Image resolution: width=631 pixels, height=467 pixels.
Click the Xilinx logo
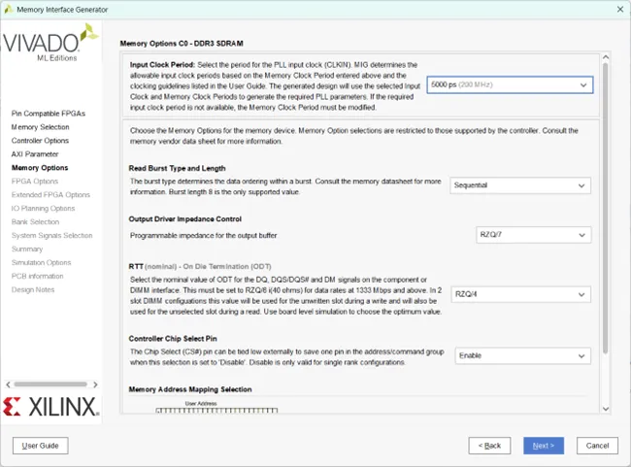click(50, 407)
